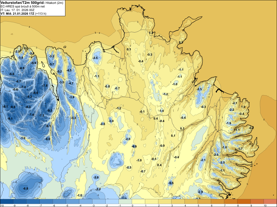Click the -3.5 temperature value

pos(61,82)
